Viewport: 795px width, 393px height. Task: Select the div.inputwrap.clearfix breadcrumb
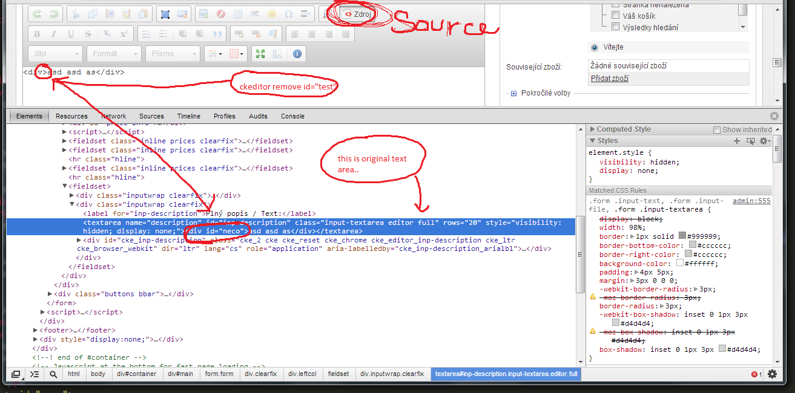[x=392, y=374]
